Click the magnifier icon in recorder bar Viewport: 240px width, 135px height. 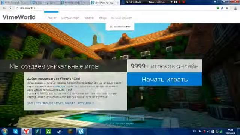[x=131, y=2]
